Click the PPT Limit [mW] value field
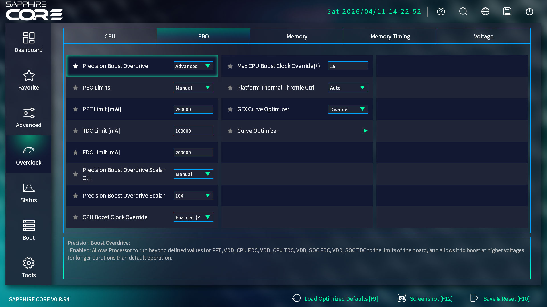 point(193,109)
